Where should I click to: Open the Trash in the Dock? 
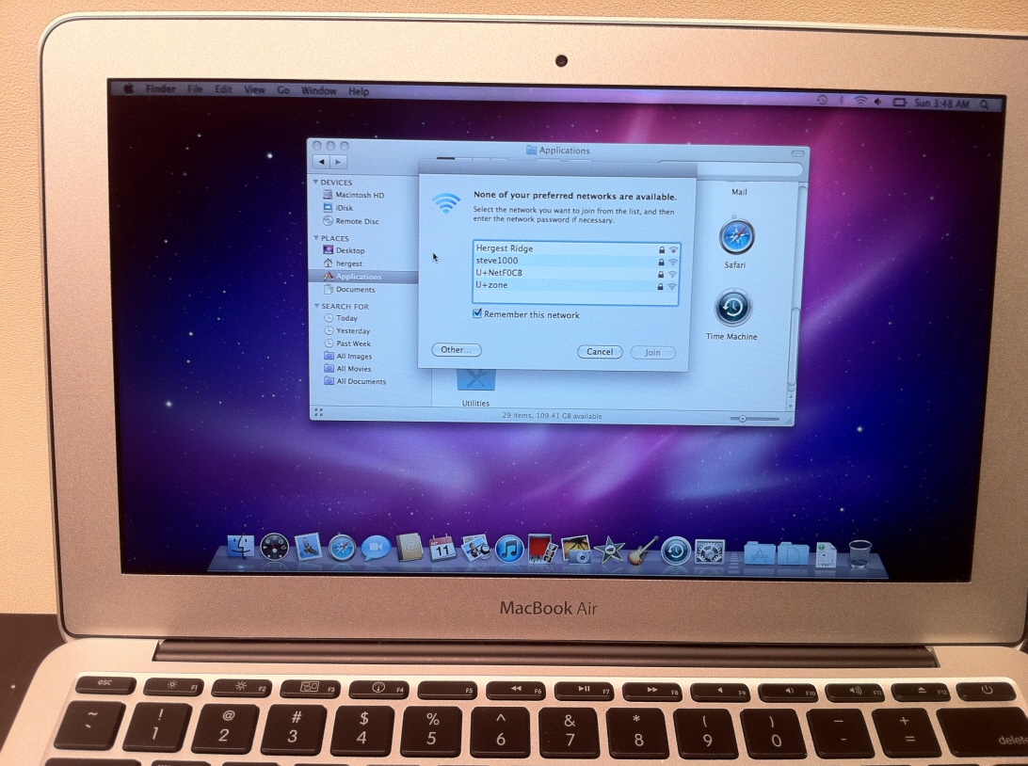(x=859, y=552)
